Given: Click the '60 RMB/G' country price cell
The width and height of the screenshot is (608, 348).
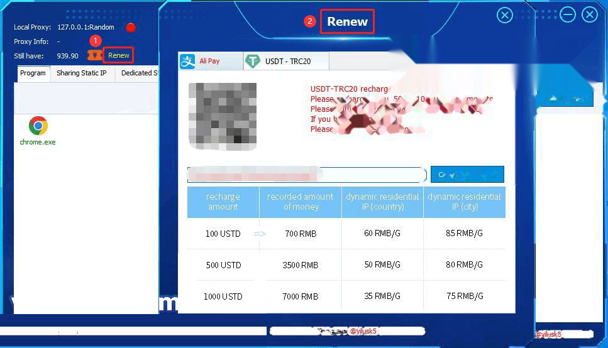Looking at the screenshot, I should pos(382,233).
